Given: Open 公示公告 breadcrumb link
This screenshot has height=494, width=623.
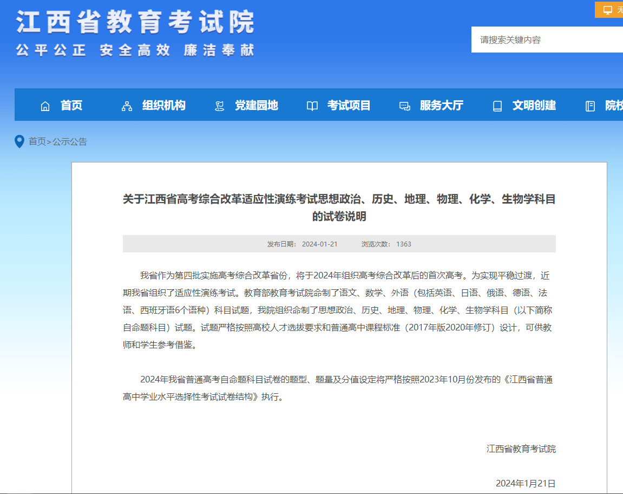Looking at the screenshot, I should (69, 141).
